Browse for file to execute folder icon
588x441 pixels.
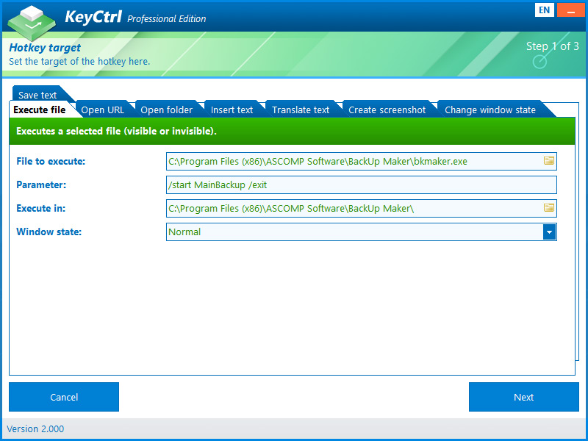coord(548,161)
